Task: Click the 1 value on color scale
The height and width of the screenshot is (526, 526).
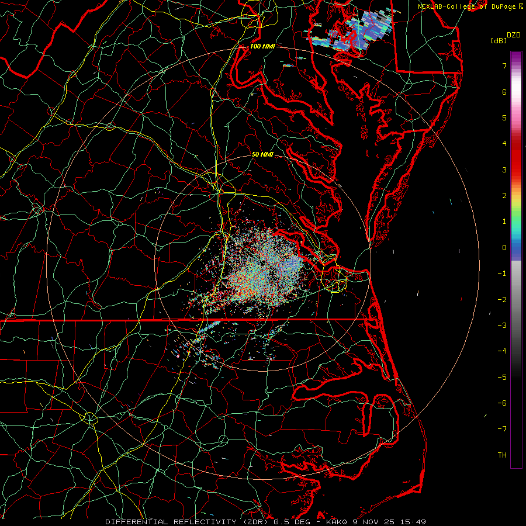Action: pyautogui.click(x=504, y=221)
